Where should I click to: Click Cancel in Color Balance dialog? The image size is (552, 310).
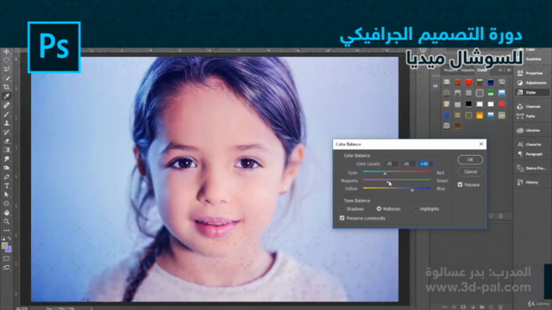point(470,172)
